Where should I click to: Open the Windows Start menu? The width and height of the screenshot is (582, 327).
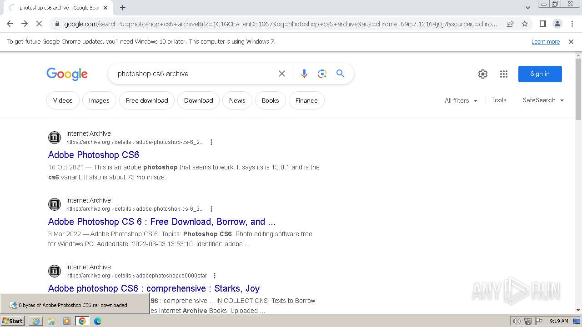[x=13, y=321]
